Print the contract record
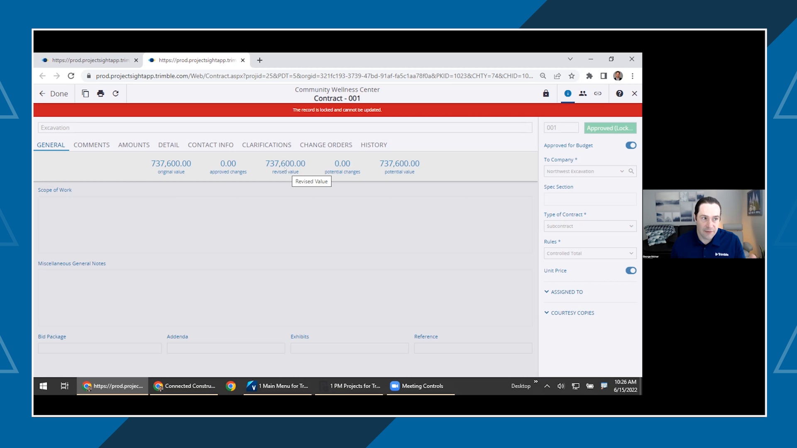This screenshot has width=797, height=448. point(100,94)
